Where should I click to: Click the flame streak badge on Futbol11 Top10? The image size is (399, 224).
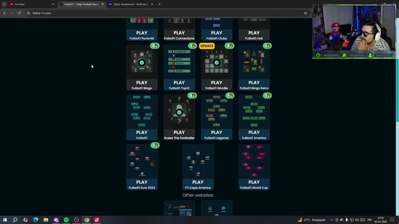pos(192,46)
